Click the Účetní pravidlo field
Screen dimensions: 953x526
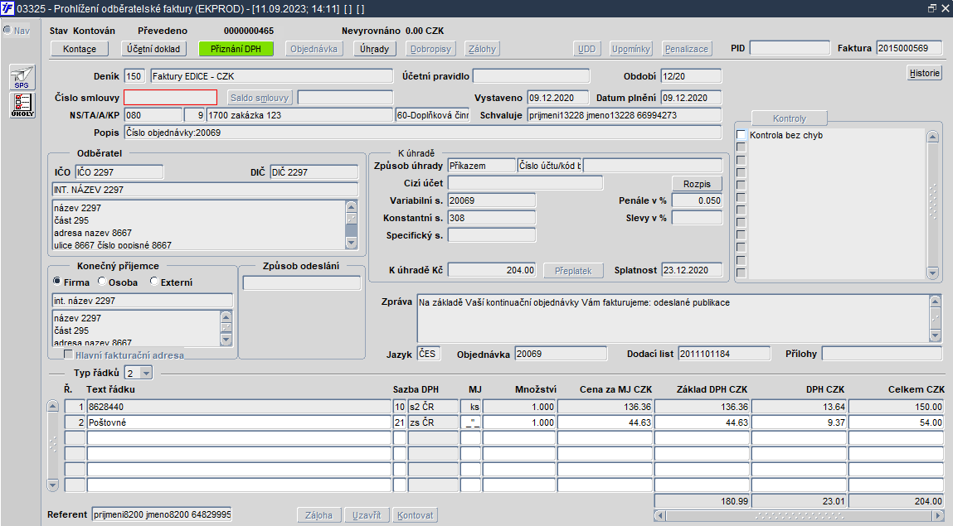[x=531, y=76]
